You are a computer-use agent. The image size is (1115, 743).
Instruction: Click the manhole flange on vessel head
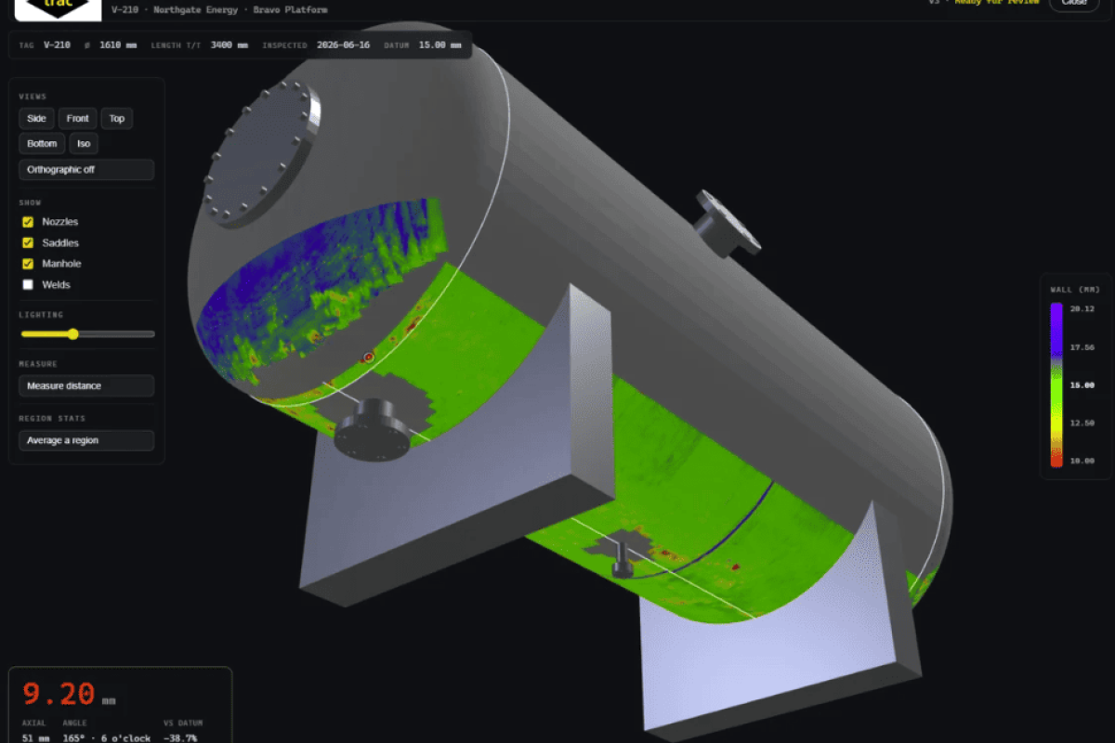pyautogui.click(x=263, y=153)
